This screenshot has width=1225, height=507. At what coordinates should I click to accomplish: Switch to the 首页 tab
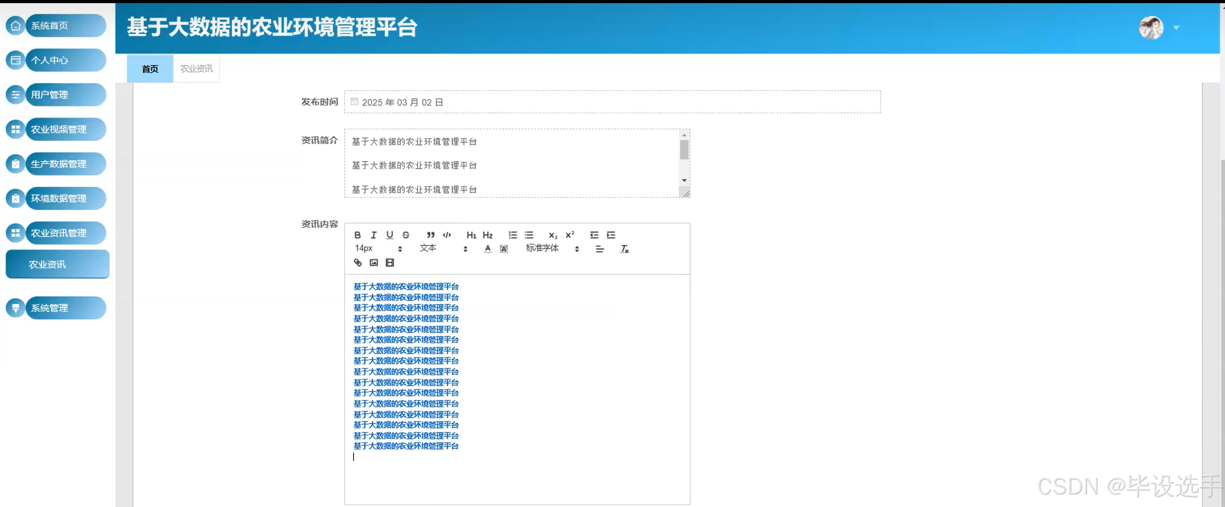click(x=149, y=68)
